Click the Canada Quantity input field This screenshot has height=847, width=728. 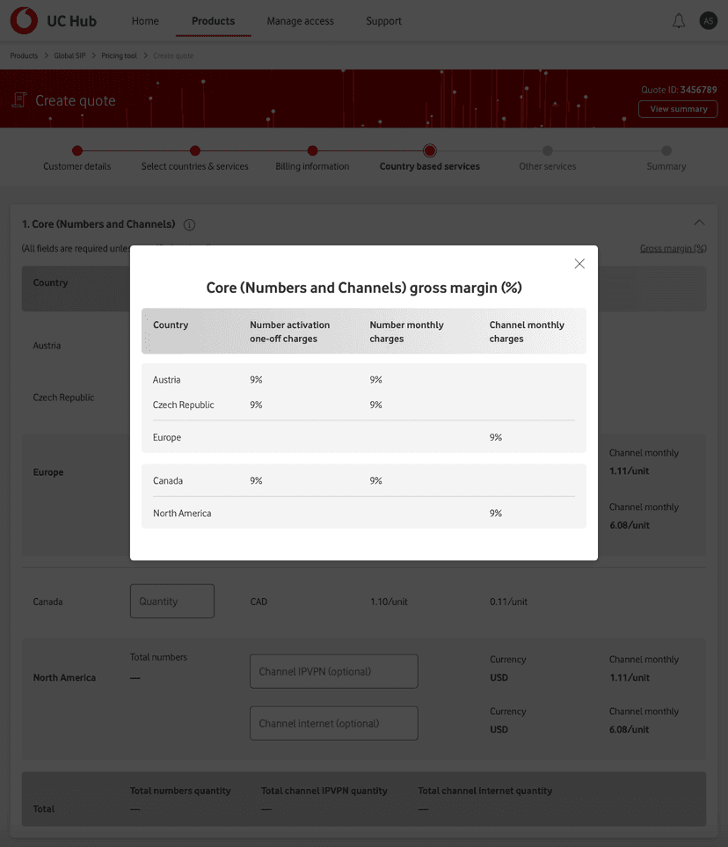click(x=172, y=602)
